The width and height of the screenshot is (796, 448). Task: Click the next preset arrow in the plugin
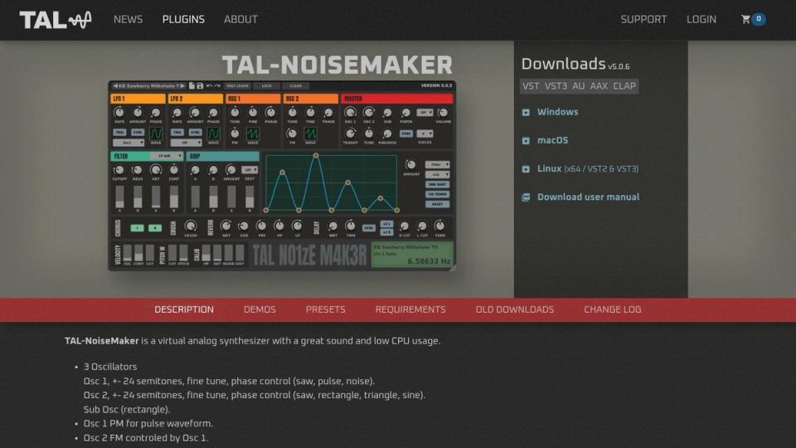coord(182,85)
